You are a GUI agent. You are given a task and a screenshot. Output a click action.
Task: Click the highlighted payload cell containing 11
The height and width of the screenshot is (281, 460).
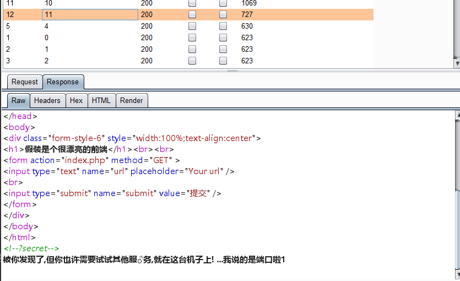(90, 14)
